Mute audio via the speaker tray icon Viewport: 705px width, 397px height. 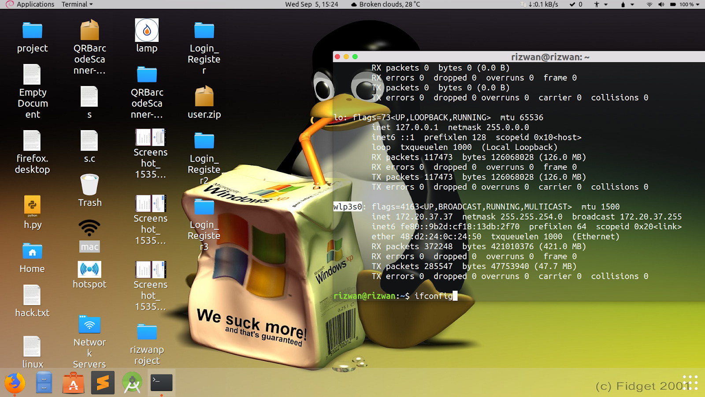coord(661,5)
